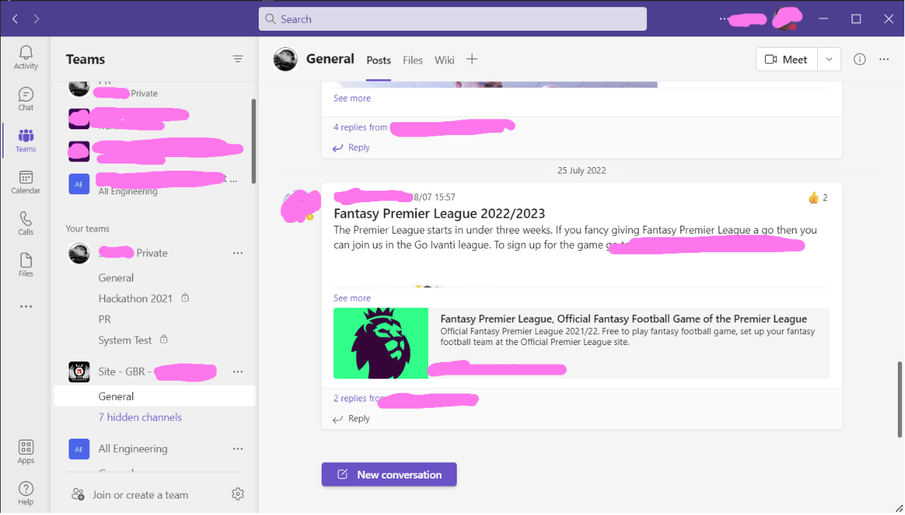
Task: Expand upper post with See more
Action: point(352,98)
